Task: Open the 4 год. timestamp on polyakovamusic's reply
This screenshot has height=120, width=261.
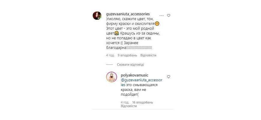Action: tap(125, 102)
